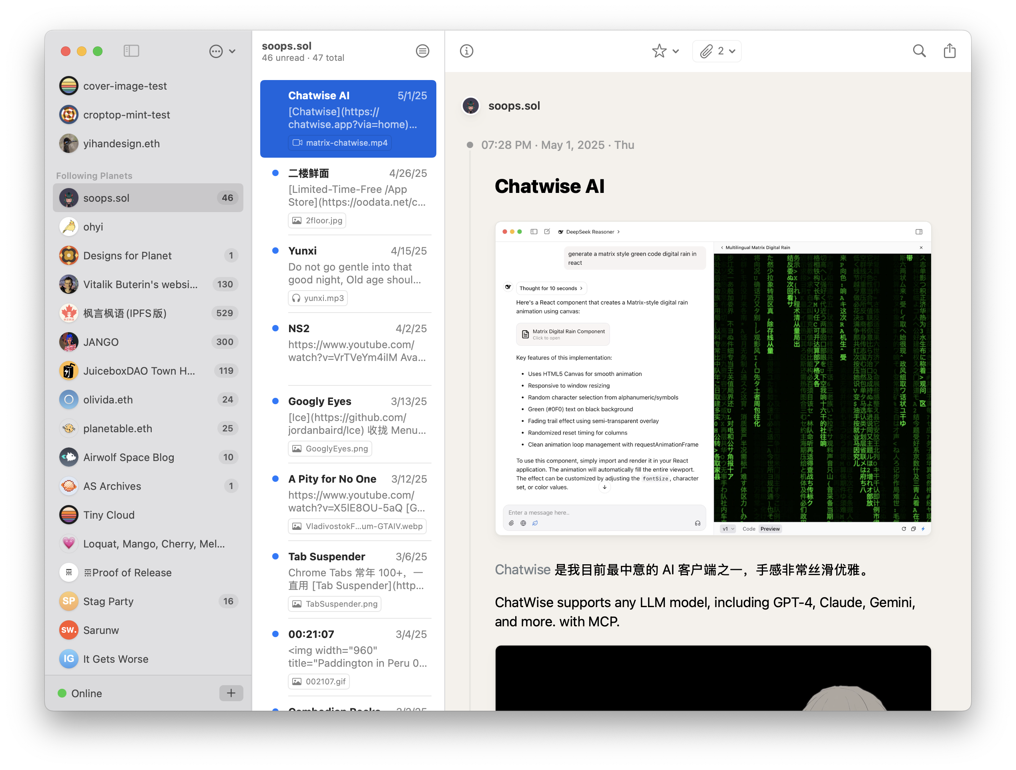
Task: Open matrix-chatwise.mp4 video attachment
Action: pos(340,143)
